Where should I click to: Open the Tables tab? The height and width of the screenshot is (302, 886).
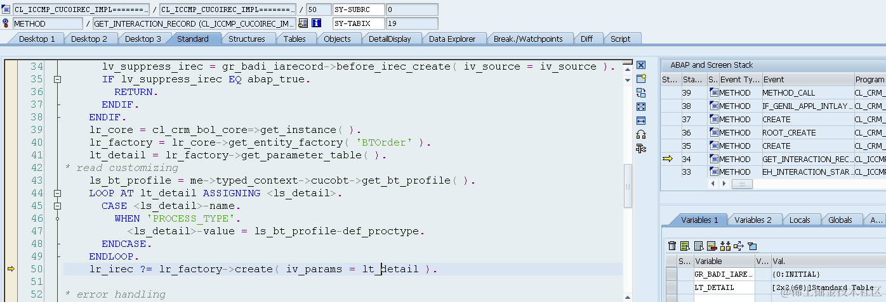click(294, 39)
